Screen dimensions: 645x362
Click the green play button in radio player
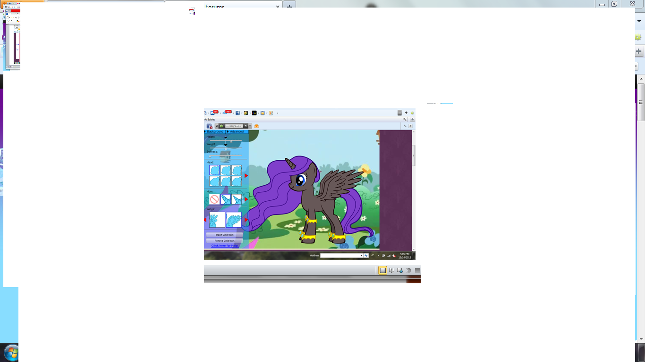tap(221, 126)
